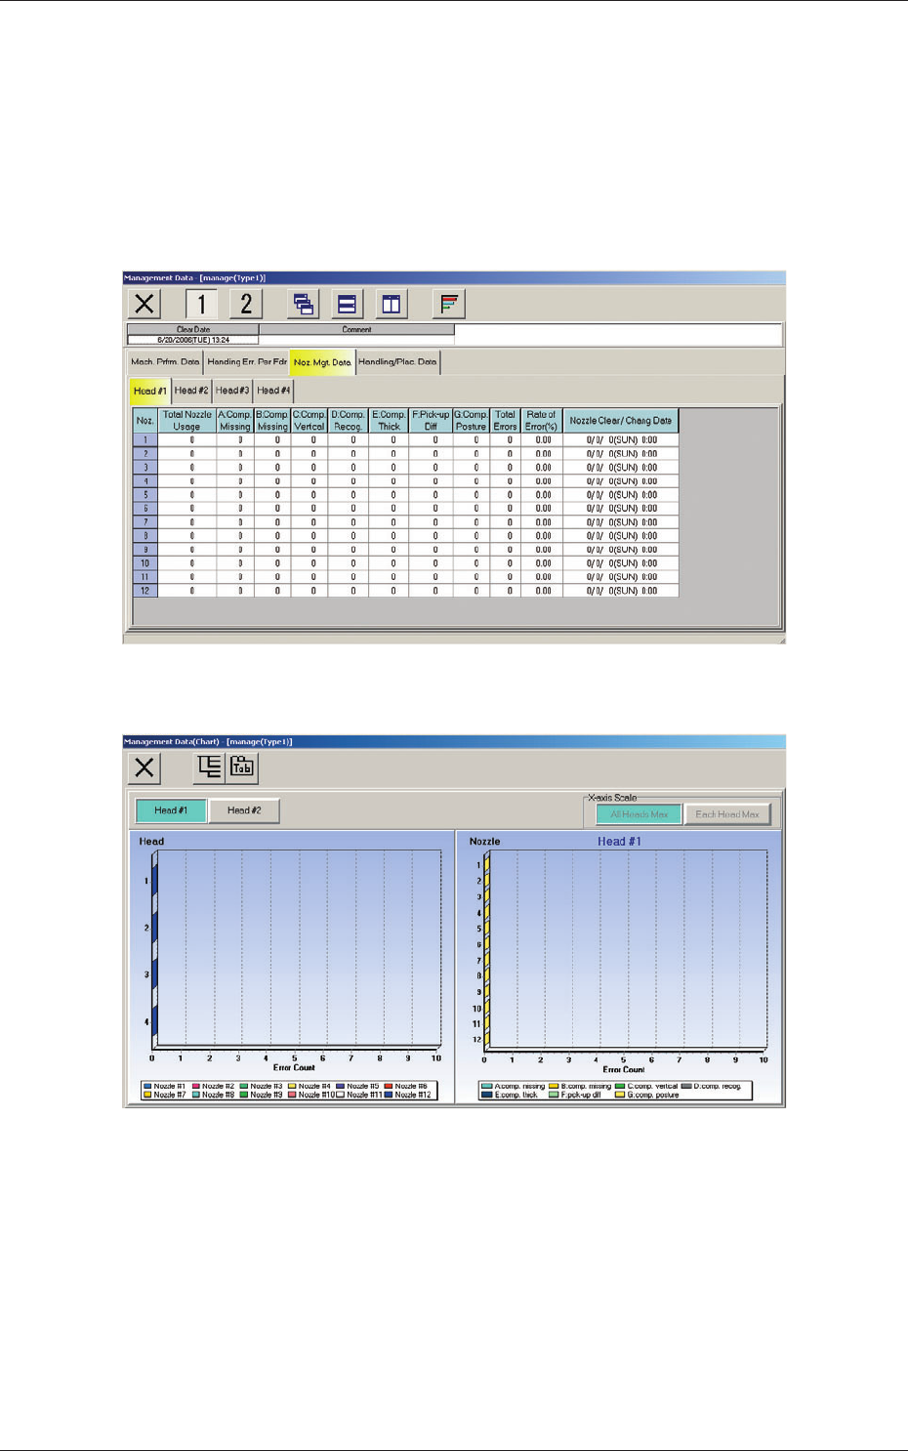Select Each Head Max x-axis scale

(727, 814)
